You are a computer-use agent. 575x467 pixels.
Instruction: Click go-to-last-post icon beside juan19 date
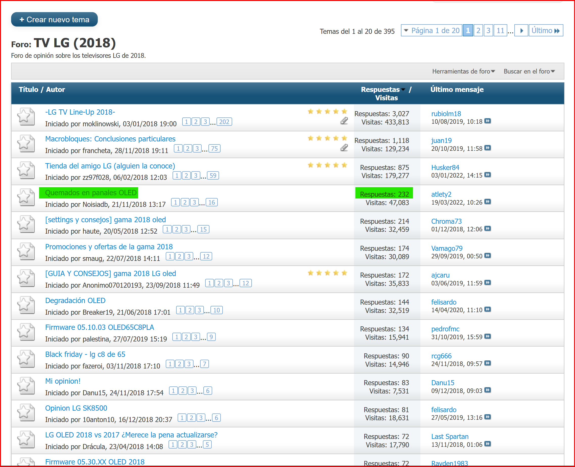488,148
